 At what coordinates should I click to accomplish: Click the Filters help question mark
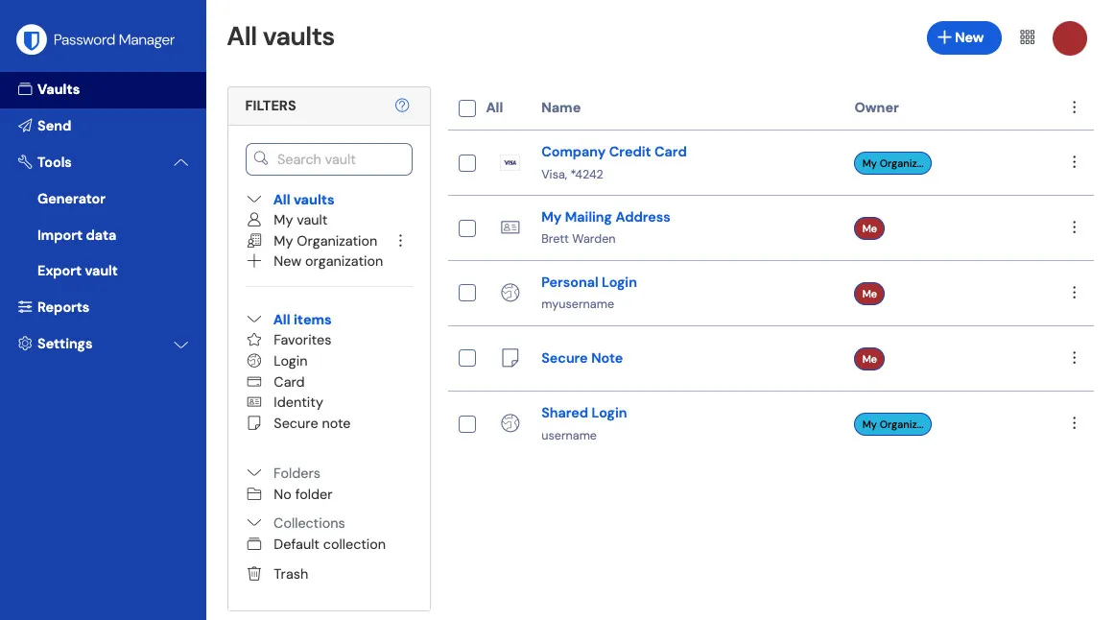pos(402,106)
